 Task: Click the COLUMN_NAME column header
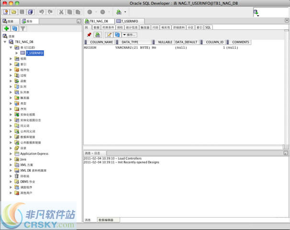pyautogui.click(x=100, y=42)
